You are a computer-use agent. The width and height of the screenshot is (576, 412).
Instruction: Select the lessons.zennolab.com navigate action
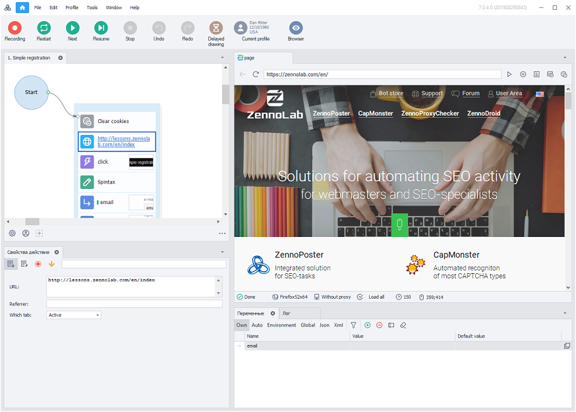pos(117,142)
